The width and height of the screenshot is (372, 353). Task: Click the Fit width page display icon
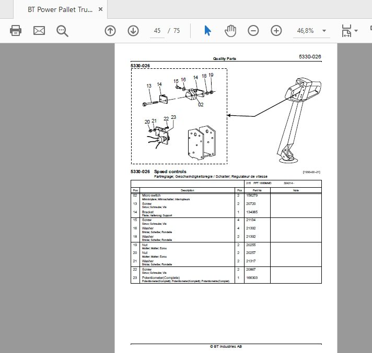pos(346,31)
